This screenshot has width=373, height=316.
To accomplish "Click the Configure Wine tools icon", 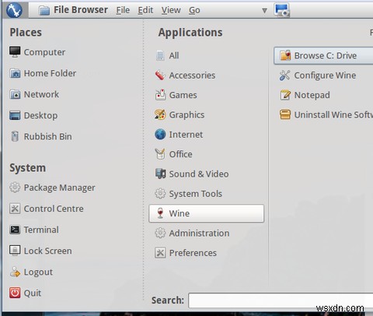I will 285,75.
